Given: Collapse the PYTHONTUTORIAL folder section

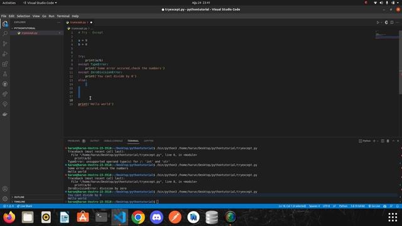Looking at the screenshot, I should (36, 28).
